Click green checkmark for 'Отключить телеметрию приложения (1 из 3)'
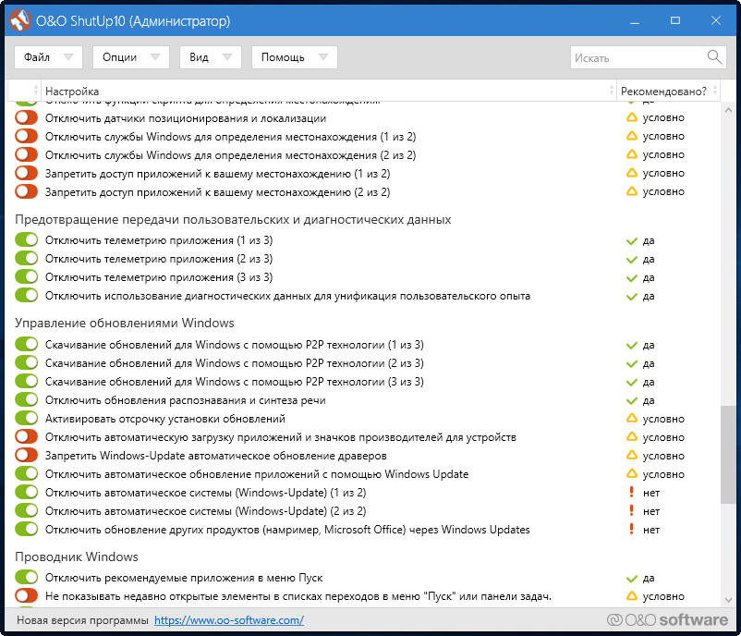This screenshot has width=741, height=636. coord(631,240)
